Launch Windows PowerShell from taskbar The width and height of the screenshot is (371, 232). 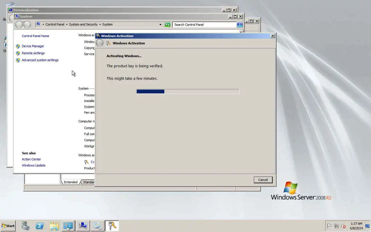40,226
